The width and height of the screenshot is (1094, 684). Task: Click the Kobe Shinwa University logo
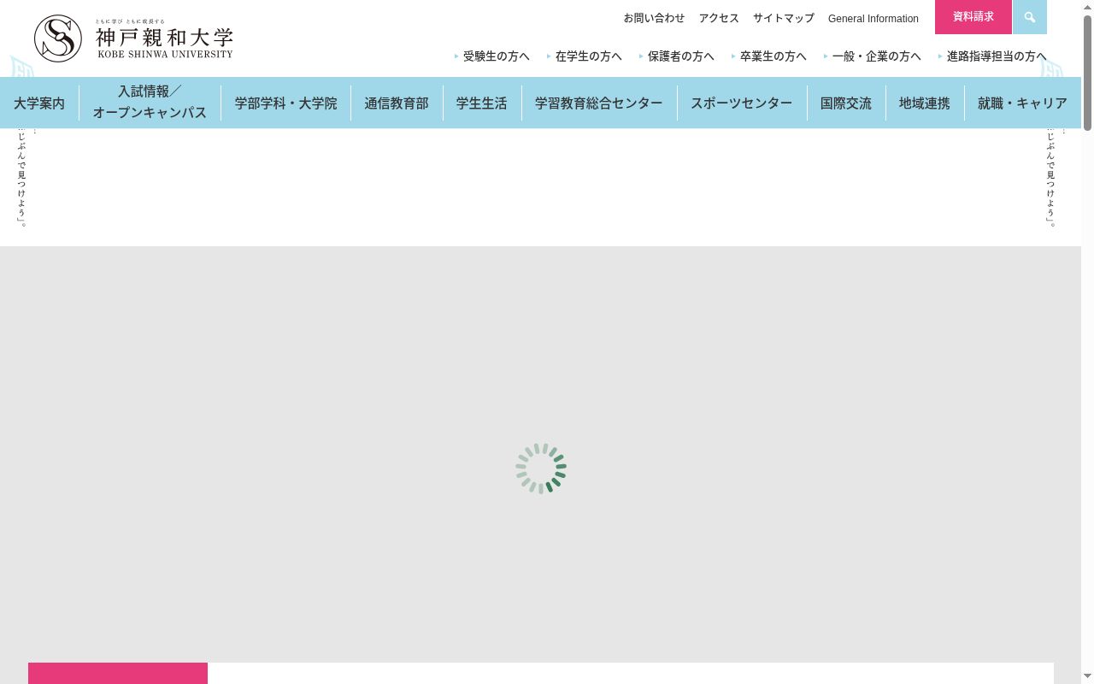click(x=133, y=38)
